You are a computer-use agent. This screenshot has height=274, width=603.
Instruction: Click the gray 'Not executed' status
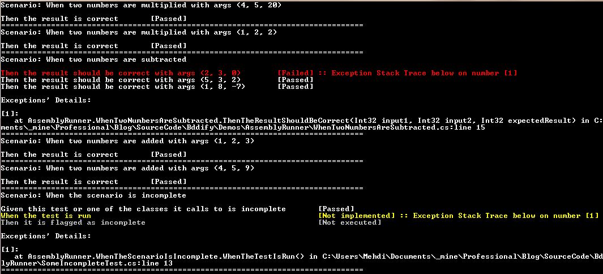pos(350,223)
